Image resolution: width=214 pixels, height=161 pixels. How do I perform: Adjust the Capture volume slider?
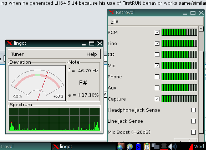pyautogui.click(x=179, y=99)
